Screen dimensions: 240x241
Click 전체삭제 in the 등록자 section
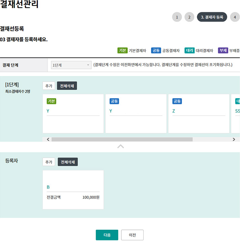coord(68,162)
